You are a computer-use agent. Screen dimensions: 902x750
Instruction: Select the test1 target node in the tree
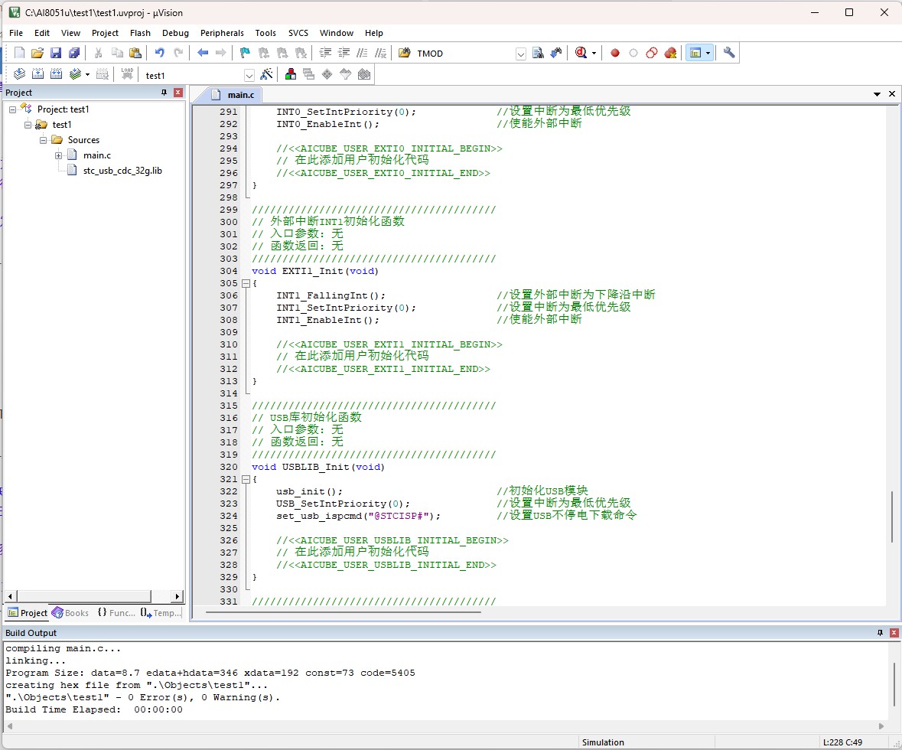62,124
